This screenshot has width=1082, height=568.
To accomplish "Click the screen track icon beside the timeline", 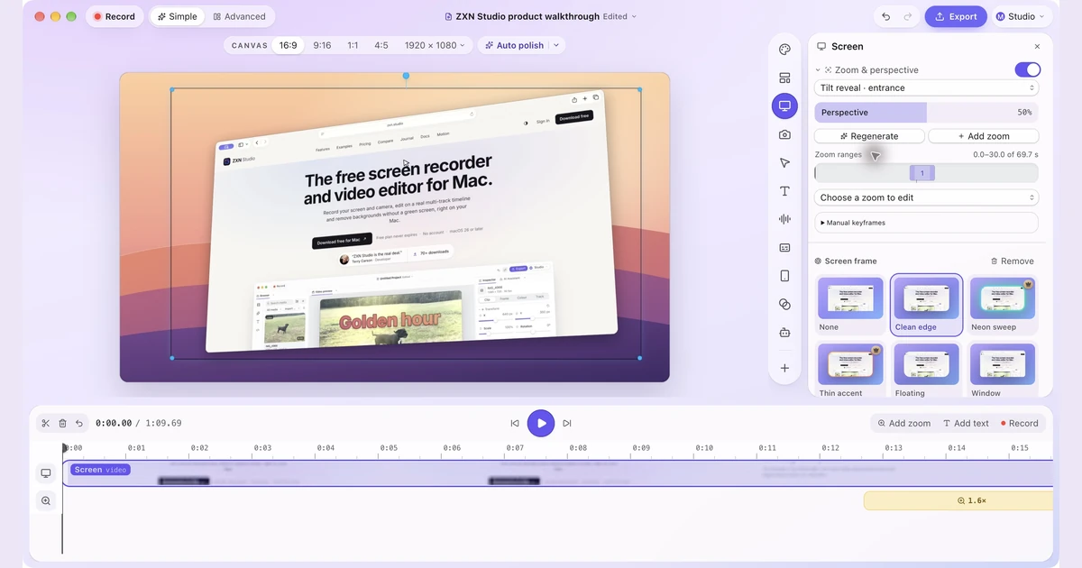I will (46, 473).
